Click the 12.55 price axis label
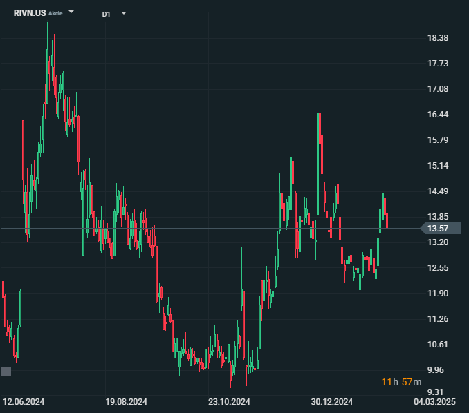The width and height of the screenshot is (469, 413). pyautogui.click(x=438, y=268)
